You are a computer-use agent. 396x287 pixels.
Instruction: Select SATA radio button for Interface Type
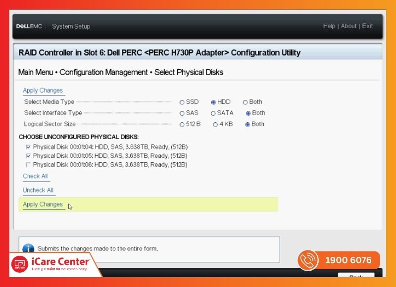tap(213, 113)
